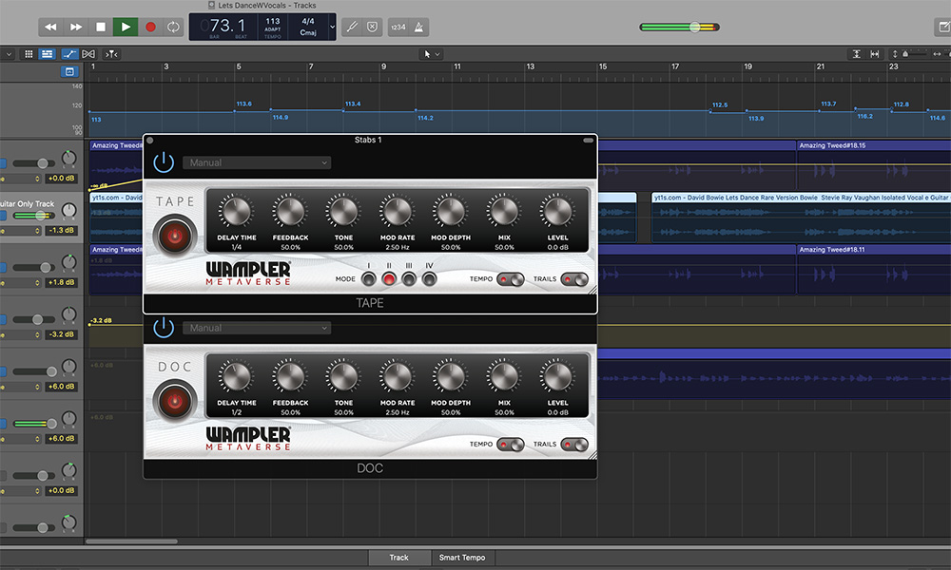Click the Rewind transport button

(50, 27)
